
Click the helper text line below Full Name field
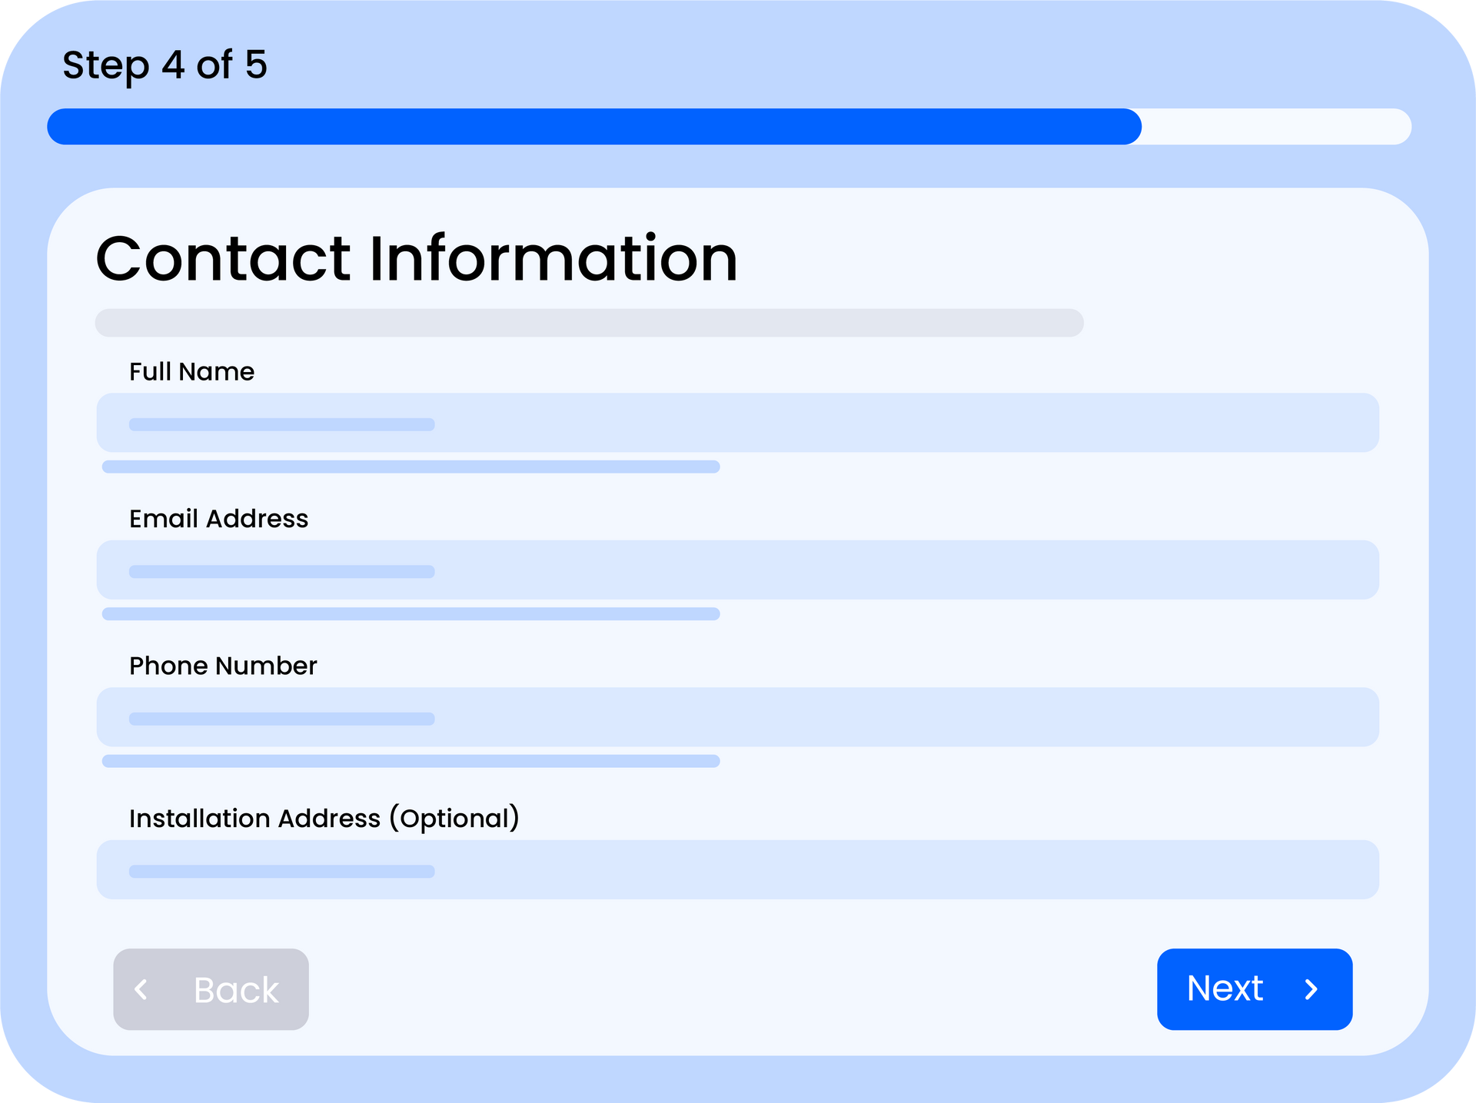(x=411, y=467)
